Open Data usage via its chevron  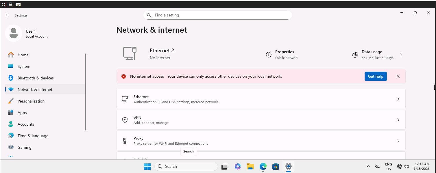(401, 54)
